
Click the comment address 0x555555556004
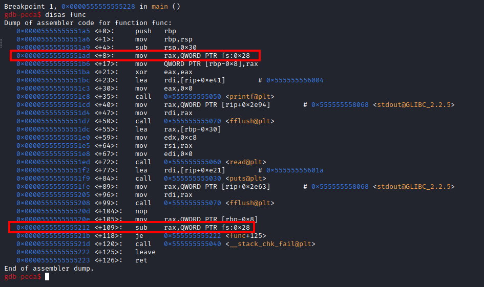tap(294, 80)
